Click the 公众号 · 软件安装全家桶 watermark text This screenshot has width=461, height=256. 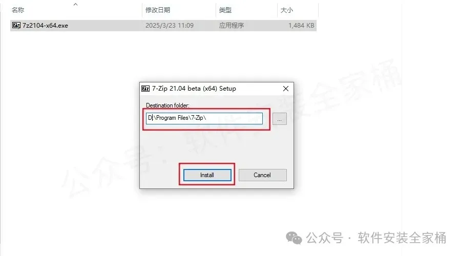tap(376, 238)
